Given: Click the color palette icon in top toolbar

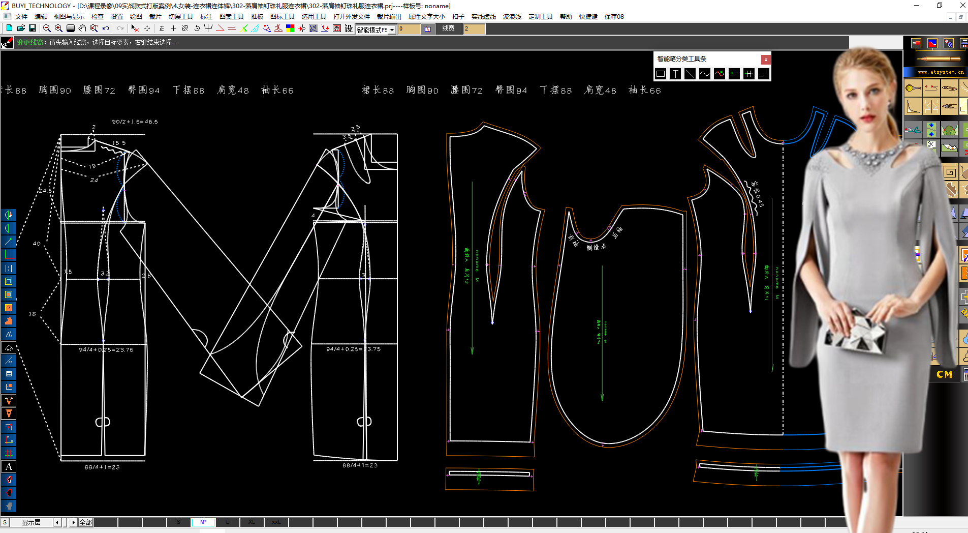Looking at the screenshot, I should tap(290, 28).
